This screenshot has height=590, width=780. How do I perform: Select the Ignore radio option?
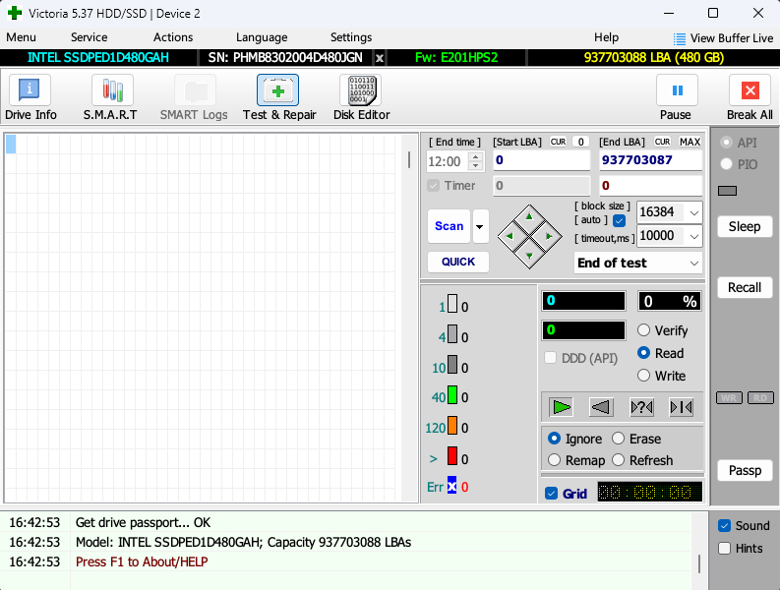pyautogui.click(x=554, y=439)
